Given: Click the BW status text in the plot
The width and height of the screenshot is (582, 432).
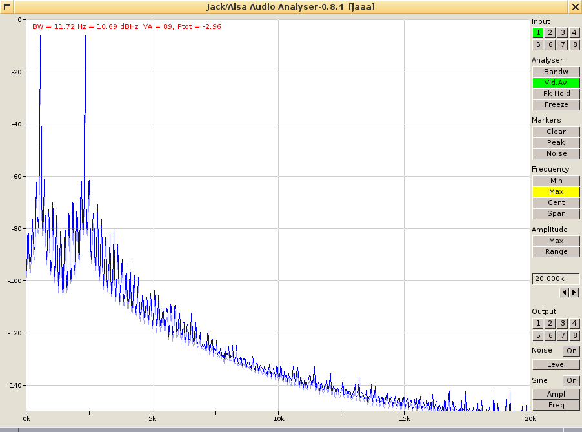Looking at the screenshot, I should 126,26.
